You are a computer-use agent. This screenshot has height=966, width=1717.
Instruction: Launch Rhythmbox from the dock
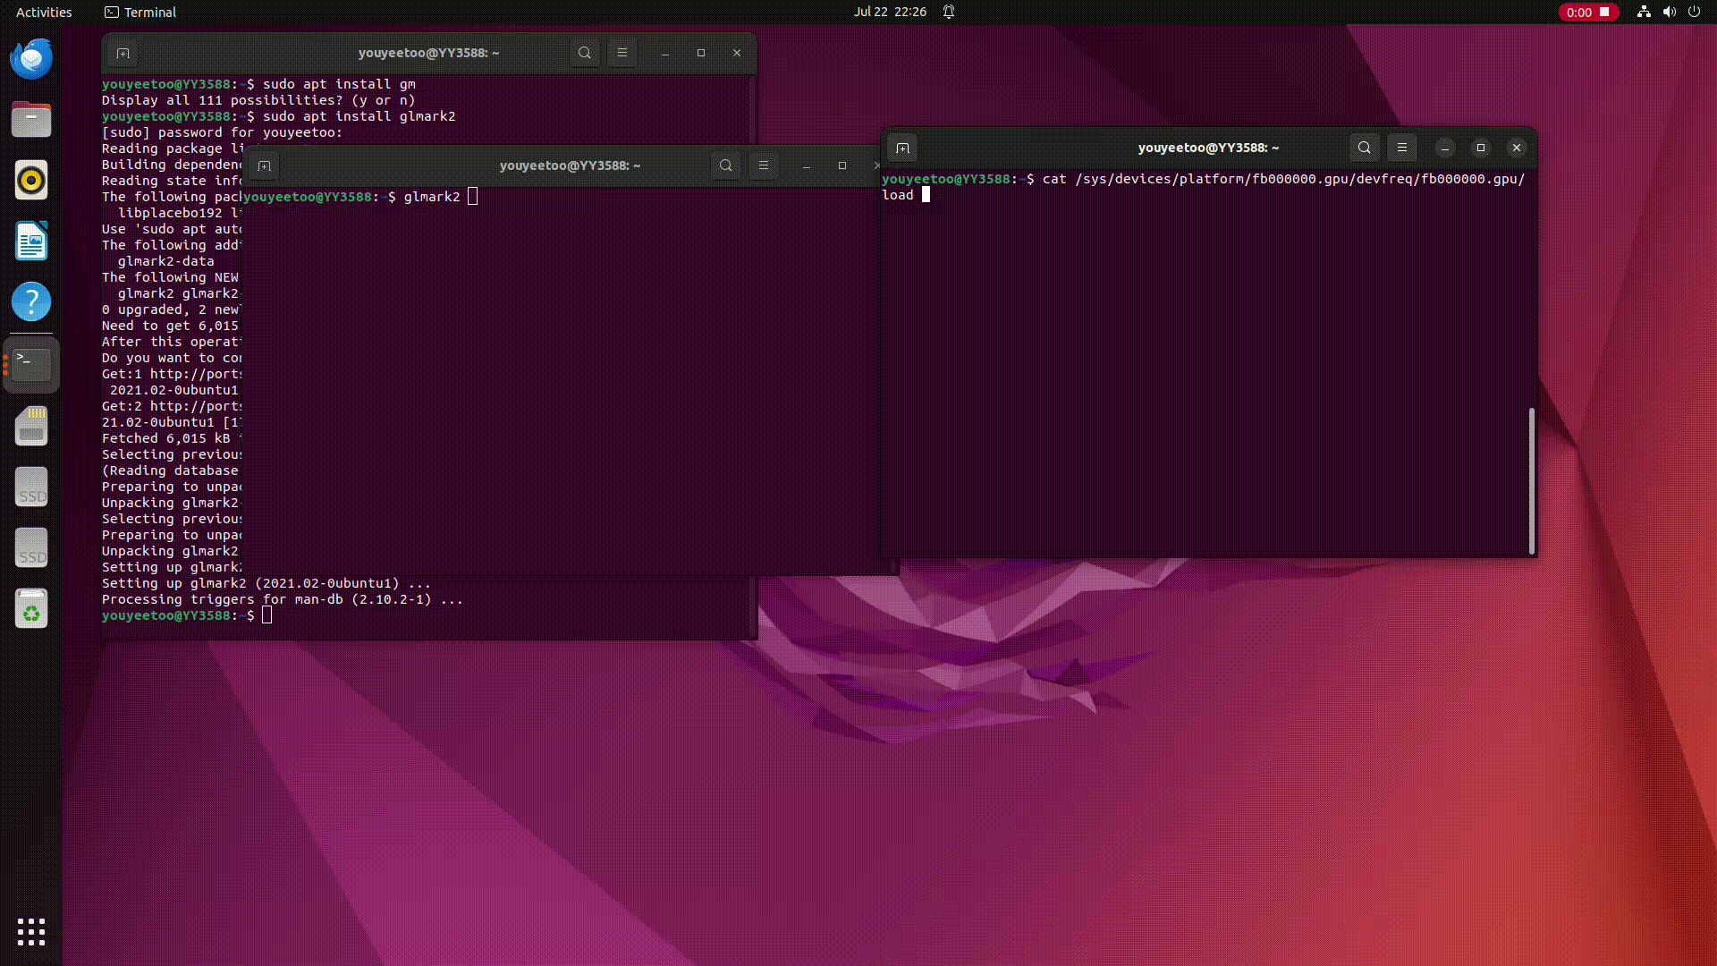pos(31,181)
